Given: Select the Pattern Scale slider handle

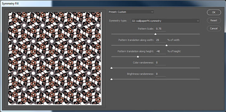Looking at the screenshot, I should point(155,34).
